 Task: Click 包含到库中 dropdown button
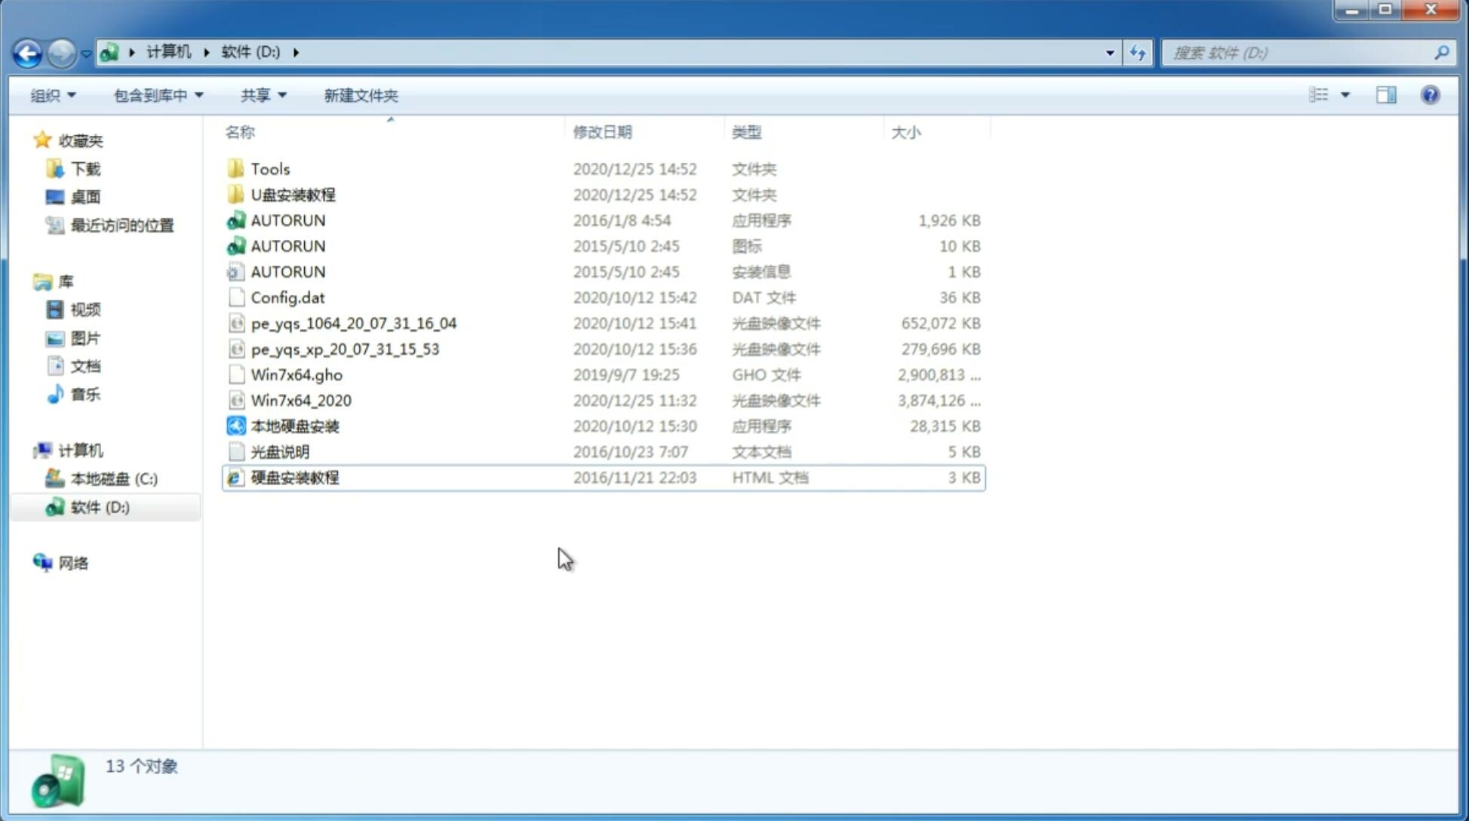[158, 94]
